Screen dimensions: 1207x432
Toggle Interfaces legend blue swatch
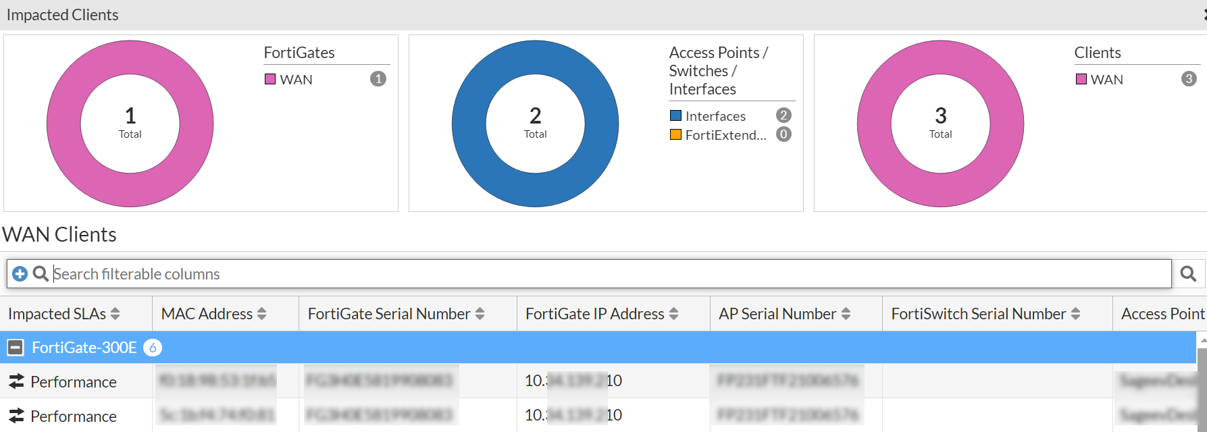point(675,115)
